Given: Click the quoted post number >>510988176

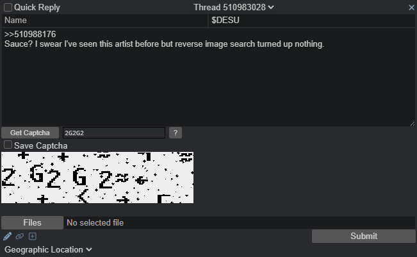Looking at the screenshot, I should point(30,35).
